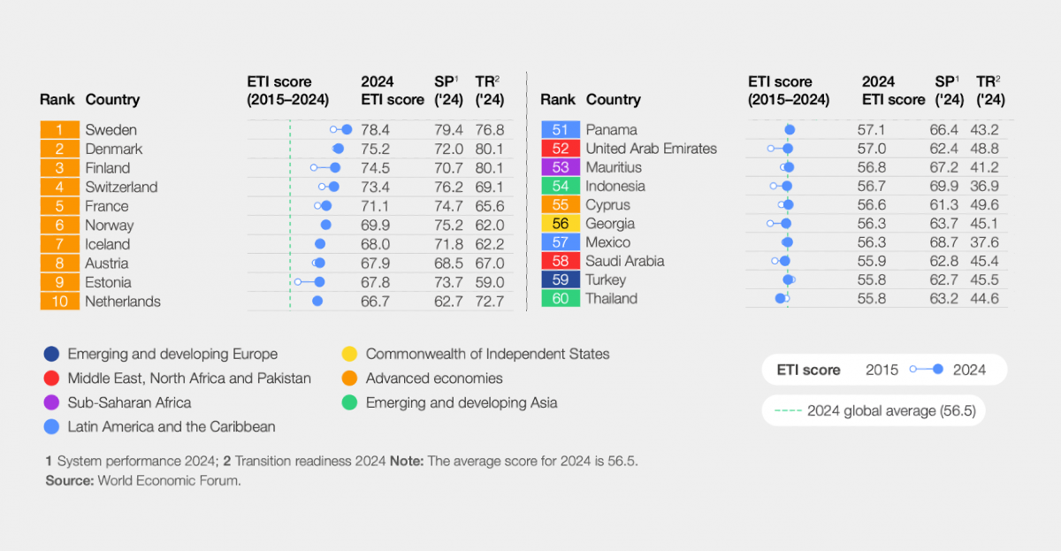Screen dimensions: 1061x551
Task: Click the ETI score 2015–2024 legend pill
Action: (x=883, y=370)
